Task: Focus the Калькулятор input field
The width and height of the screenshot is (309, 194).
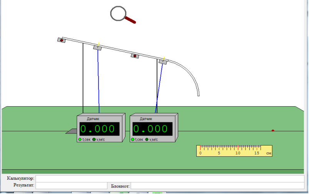Action: [x=170, y=179]
